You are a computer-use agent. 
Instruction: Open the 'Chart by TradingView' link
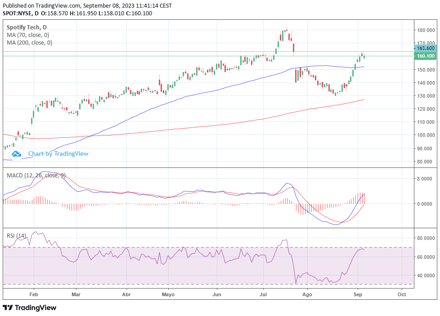[x=58, y=153]
